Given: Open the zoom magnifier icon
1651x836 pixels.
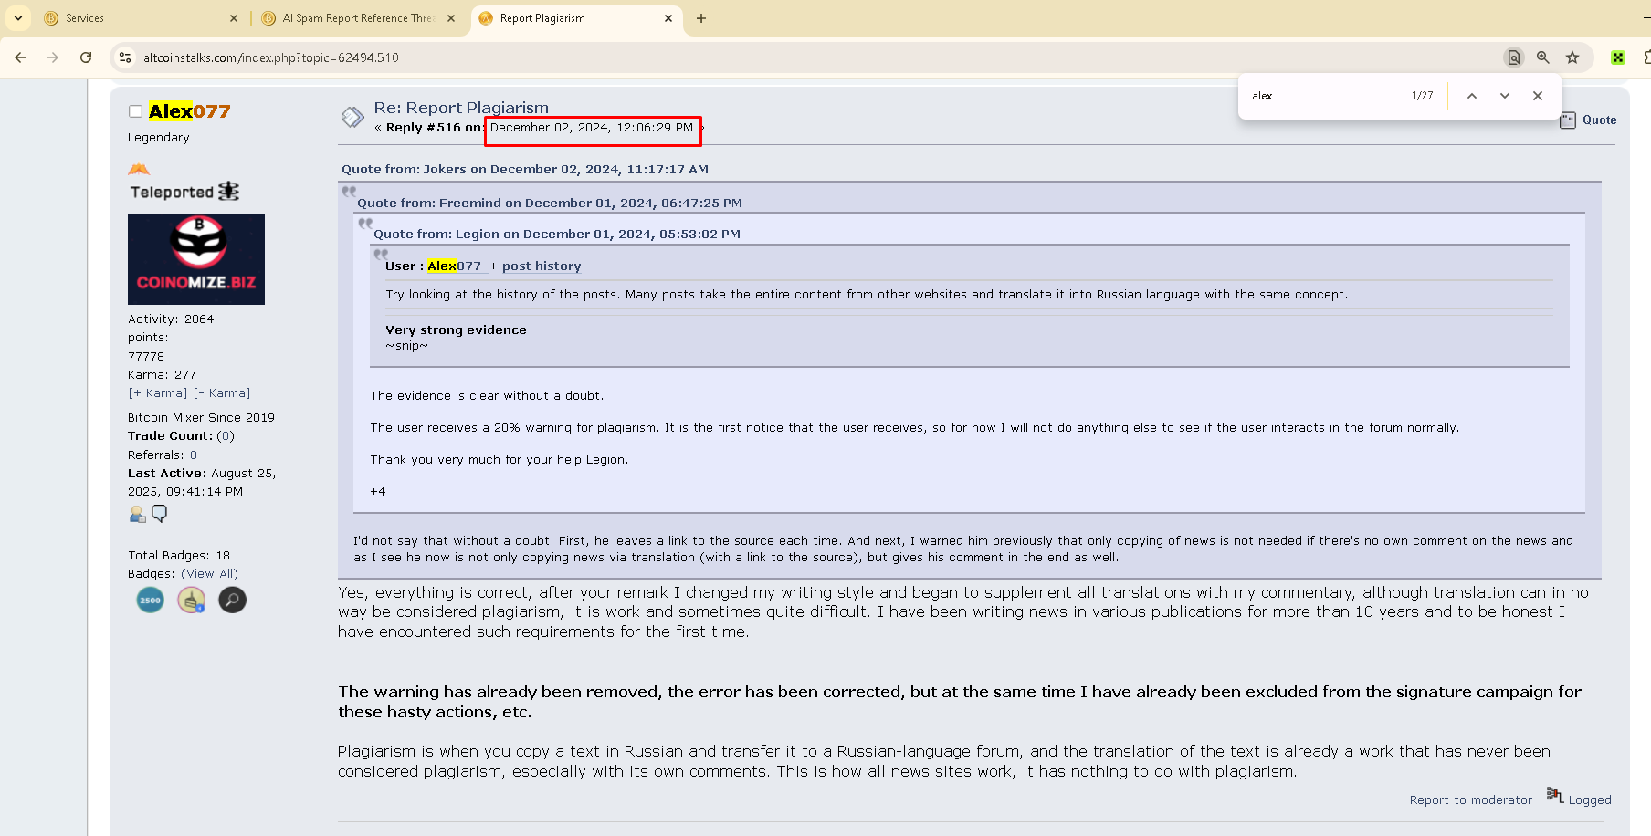Looking at the screenshot, I should click(1542, 57).
